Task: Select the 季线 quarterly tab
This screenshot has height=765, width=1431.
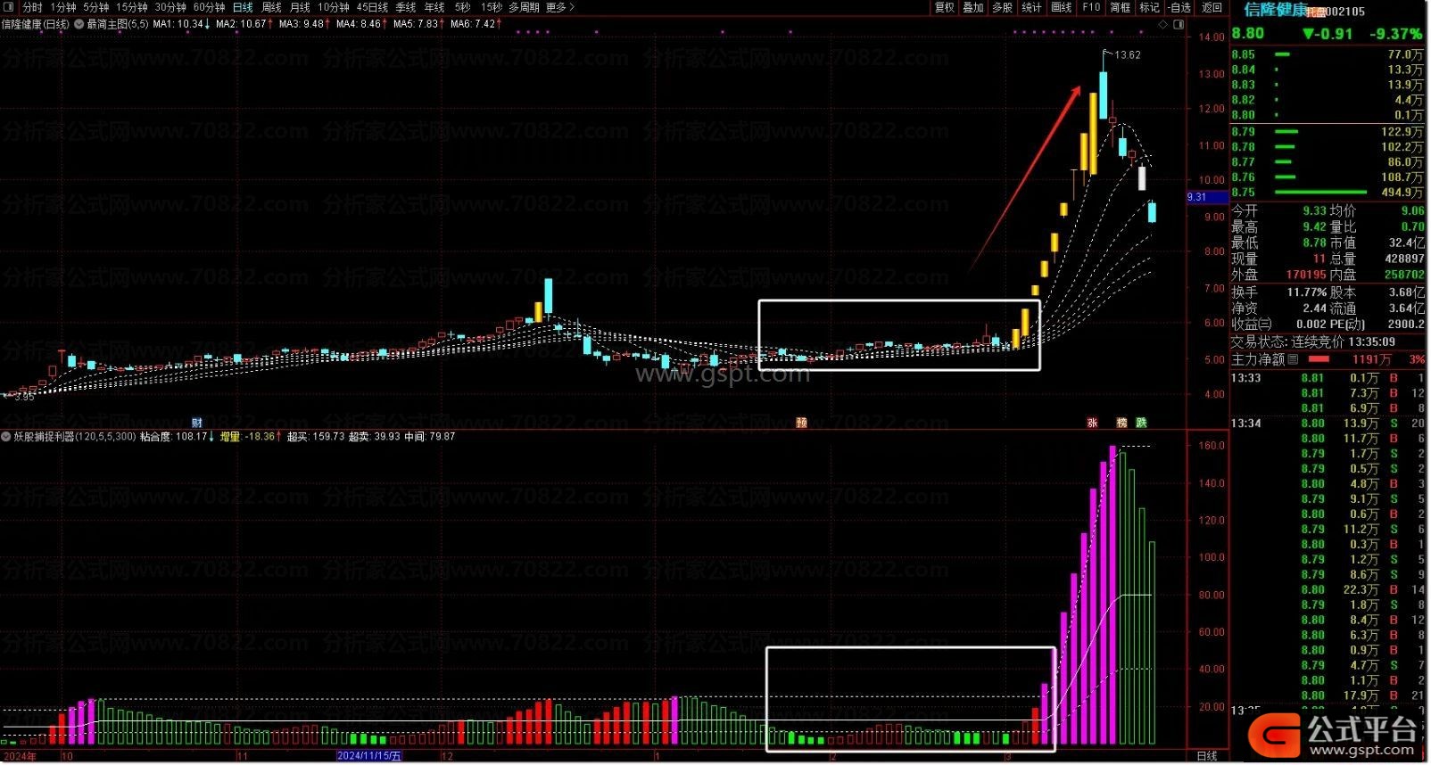Action: coord(406,7)
